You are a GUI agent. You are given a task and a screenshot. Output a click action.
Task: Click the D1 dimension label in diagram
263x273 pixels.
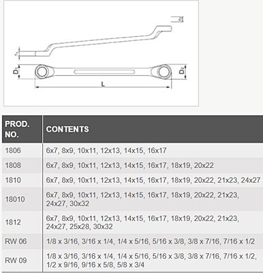pyautogui.click(x=16, y=72)
